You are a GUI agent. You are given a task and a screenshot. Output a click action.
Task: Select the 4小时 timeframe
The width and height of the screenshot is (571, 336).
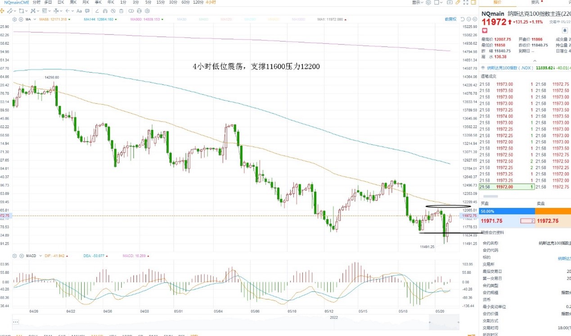coord(211,2)
